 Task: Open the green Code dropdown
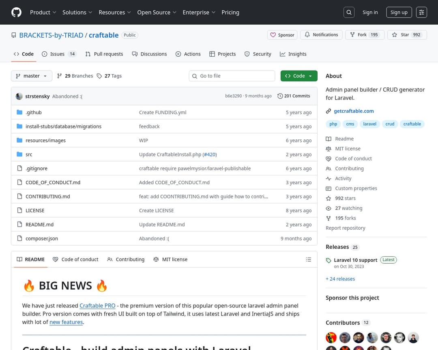click(x=299, y=76)
